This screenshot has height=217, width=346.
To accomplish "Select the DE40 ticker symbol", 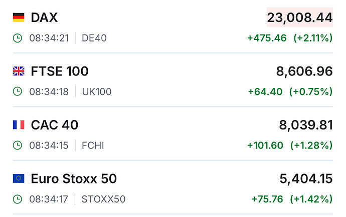I will coord(94,38).
